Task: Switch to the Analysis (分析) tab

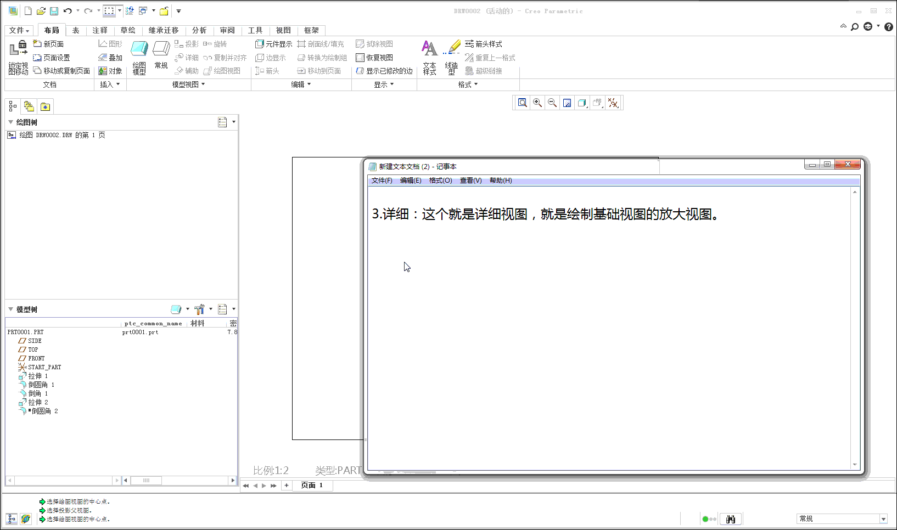Action: click(199, 30)
